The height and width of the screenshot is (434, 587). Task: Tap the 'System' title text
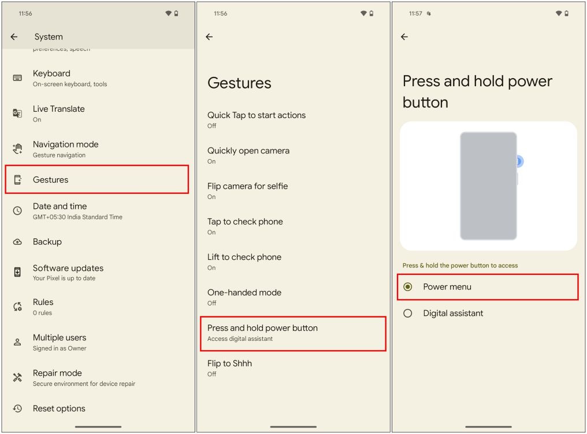pyautogui.click(x=49, y=37)
